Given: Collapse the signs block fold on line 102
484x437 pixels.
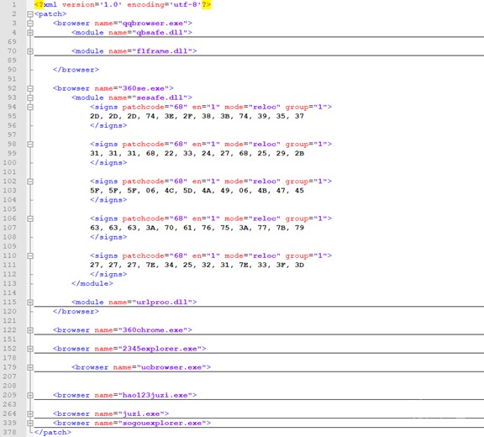Looking at the screenshot, I should pos(30,182).
